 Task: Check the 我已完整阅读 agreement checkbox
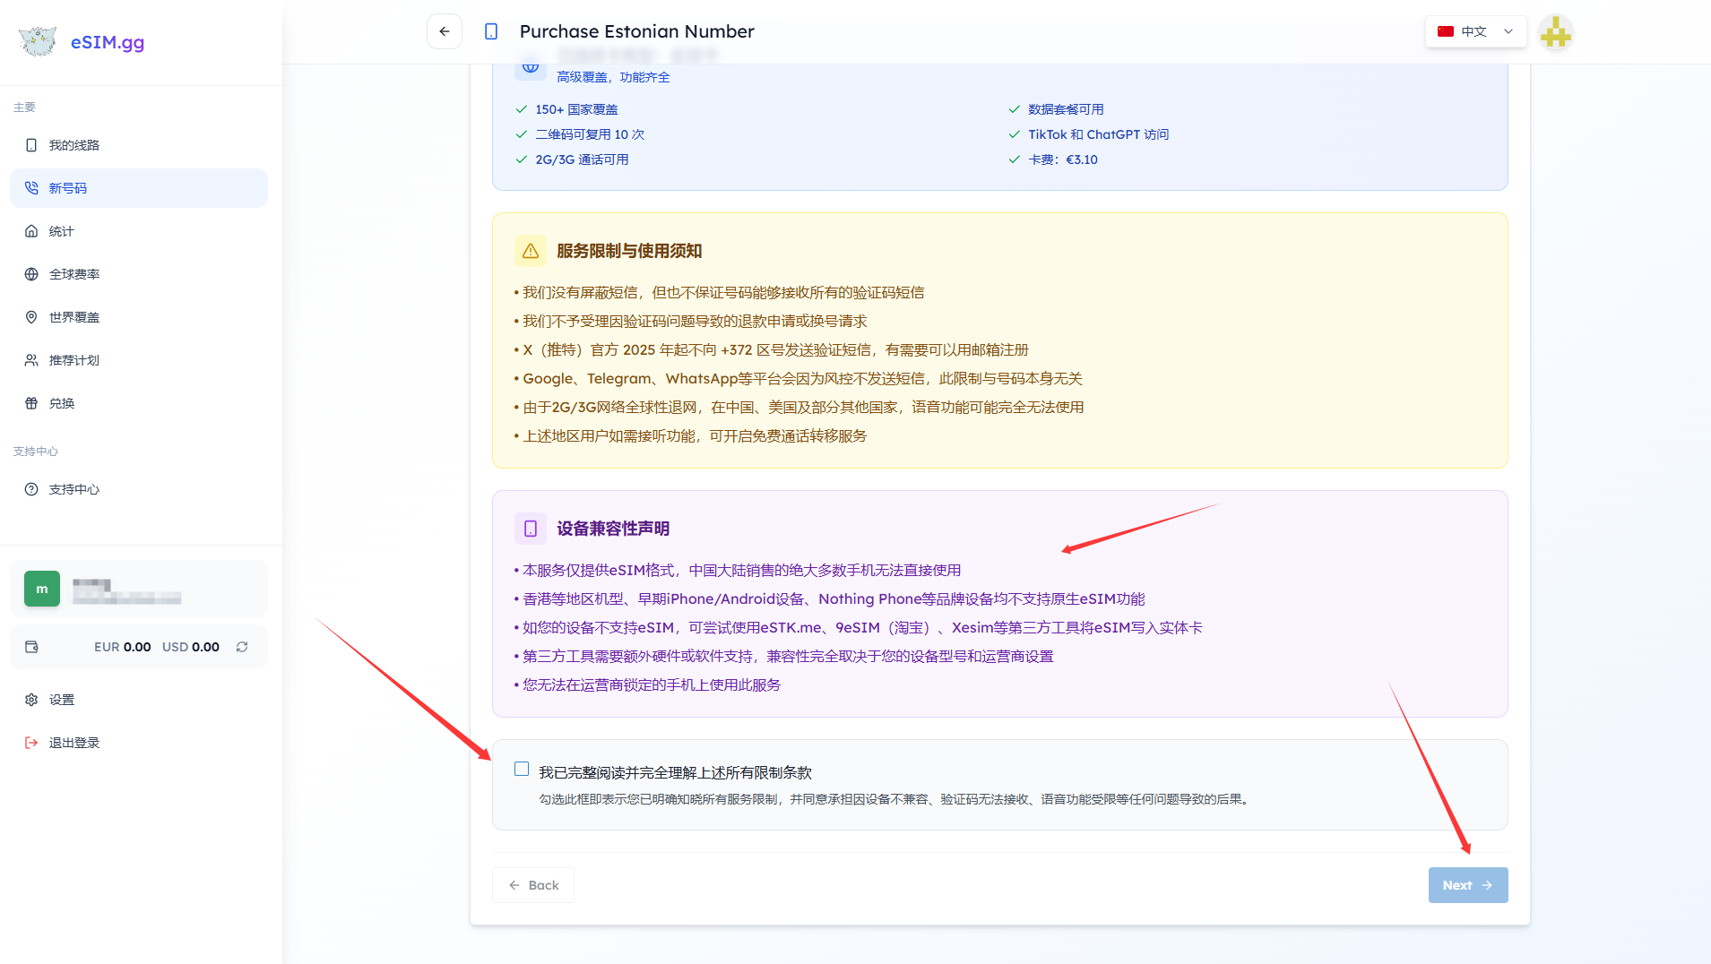[522, 769]
